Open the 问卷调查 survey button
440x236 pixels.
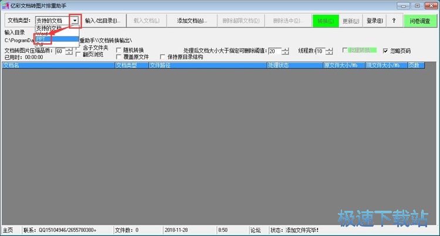click(420, 21)
